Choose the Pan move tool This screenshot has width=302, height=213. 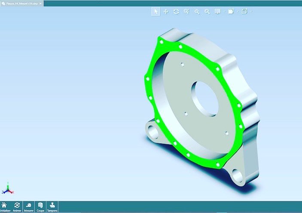[x=166, y=12]
